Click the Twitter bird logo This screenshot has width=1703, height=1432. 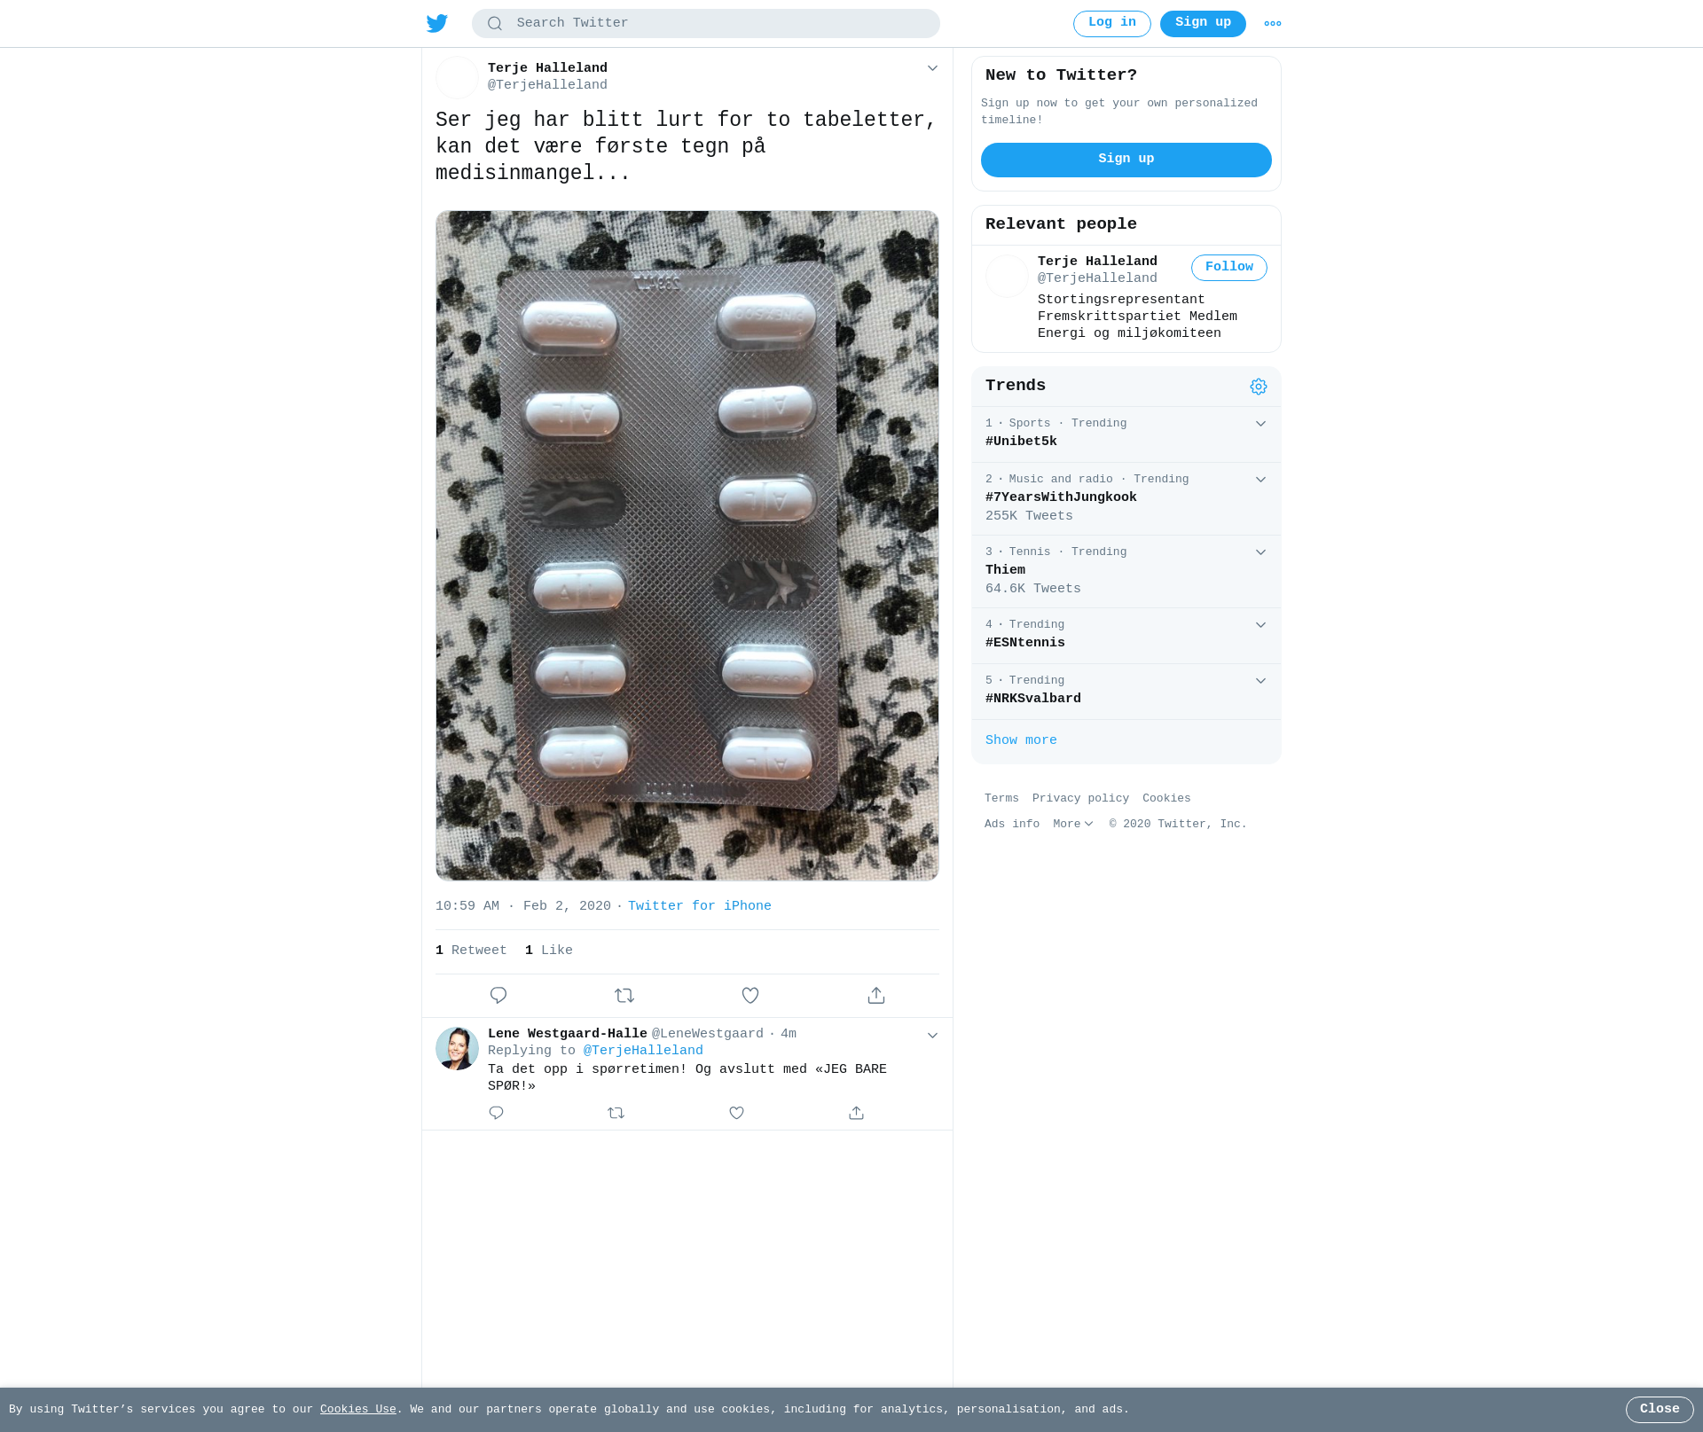(437, 23)
